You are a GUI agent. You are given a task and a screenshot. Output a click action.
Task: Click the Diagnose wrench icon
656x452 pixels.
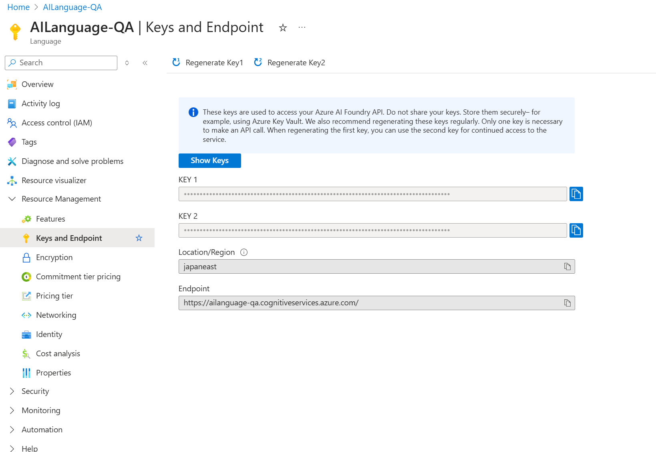(12, 161)
